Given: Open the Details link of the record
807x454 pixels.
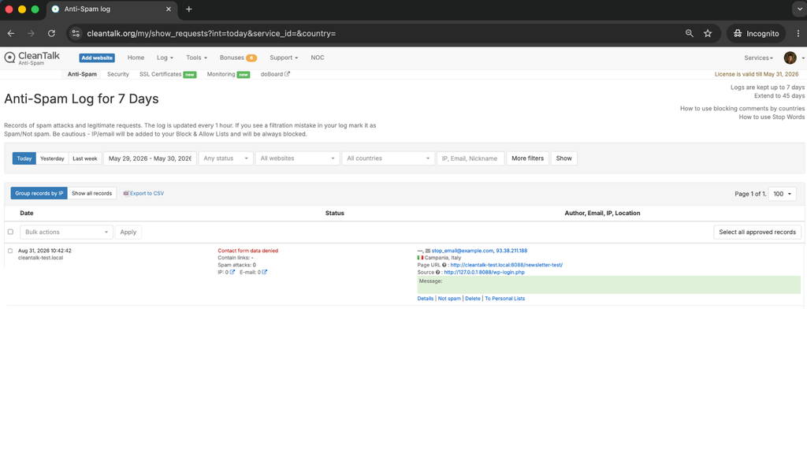Looking at the screenshot, I should point(425,299).
